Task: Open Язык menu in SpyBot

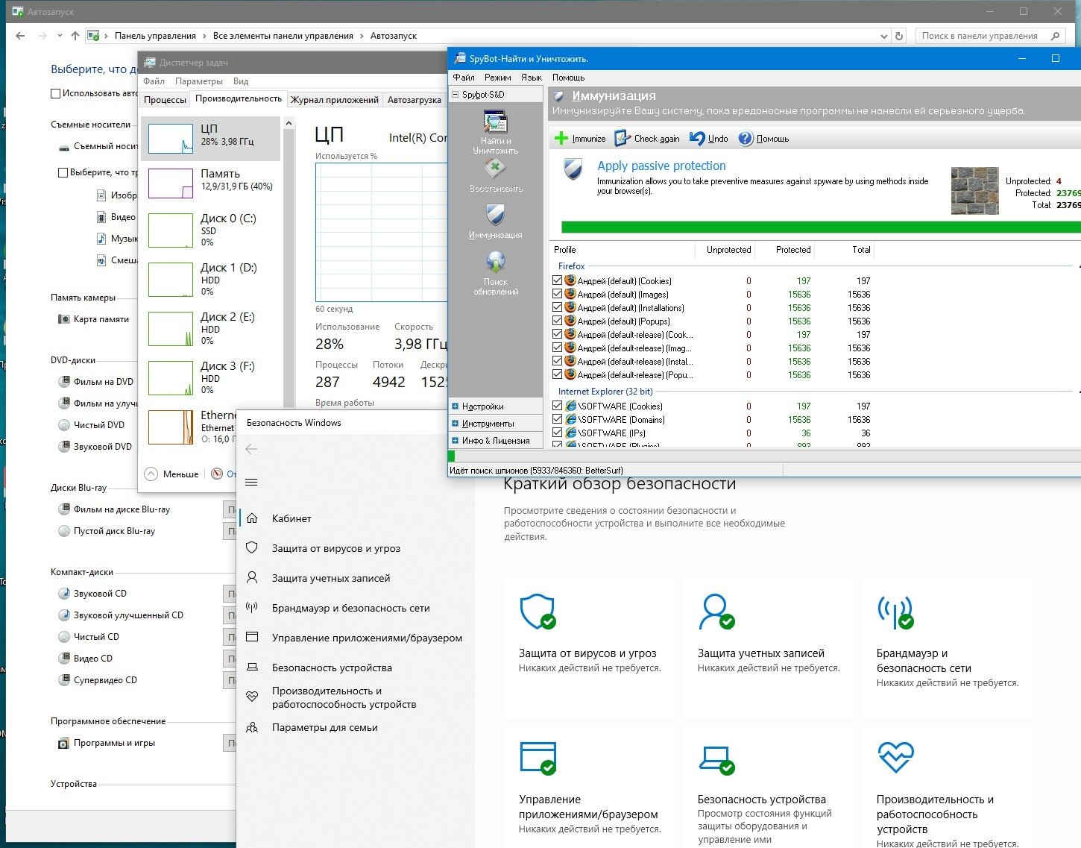Action: (x=531, y=78)
